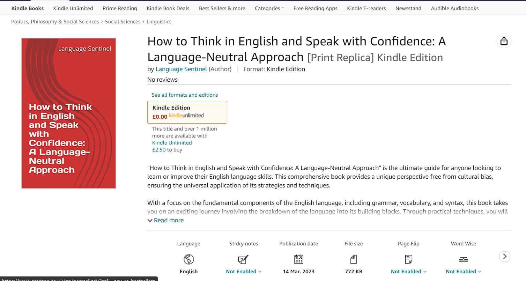Go to Prime Reading
526x281 pixels.
pos(120,8)
